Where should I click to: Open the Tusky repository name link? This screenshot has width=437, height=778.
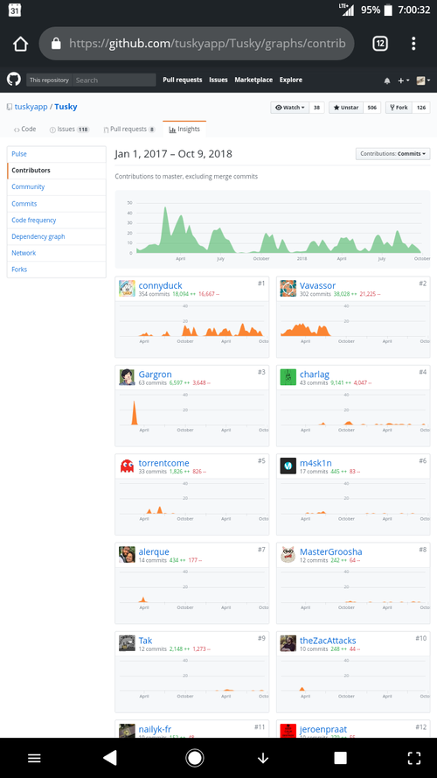pos(66,107)
